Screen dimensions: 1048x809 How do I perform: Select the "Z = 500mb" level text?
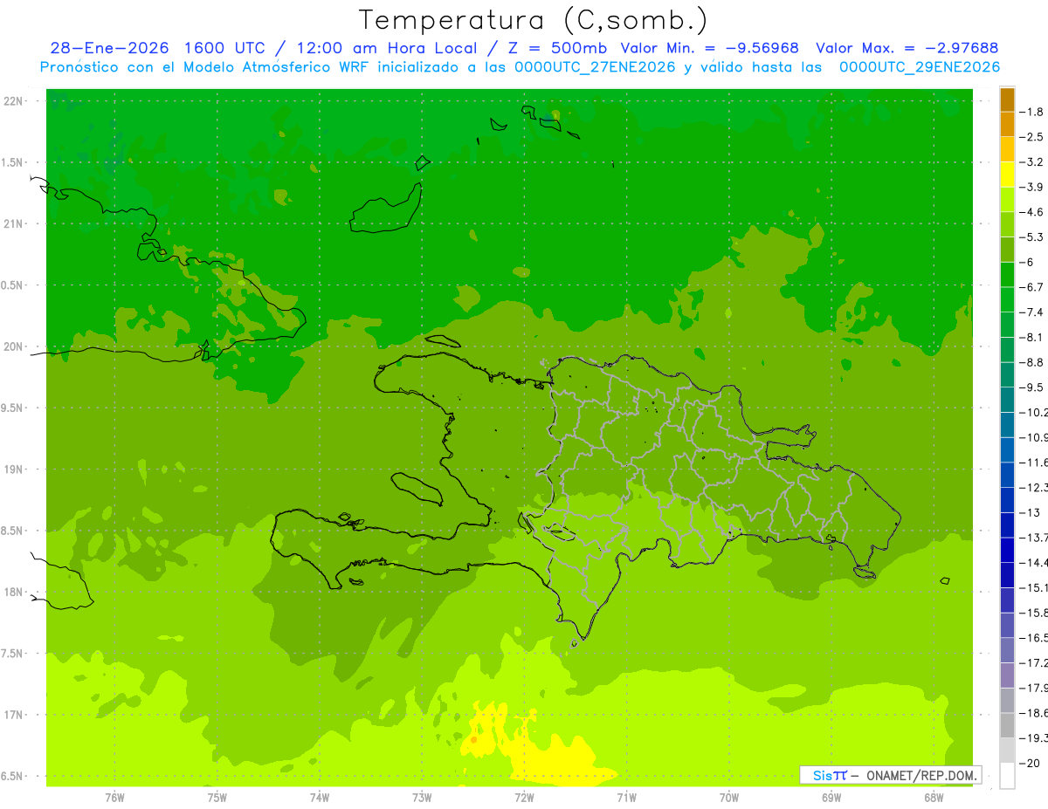[x=555, y=48]
